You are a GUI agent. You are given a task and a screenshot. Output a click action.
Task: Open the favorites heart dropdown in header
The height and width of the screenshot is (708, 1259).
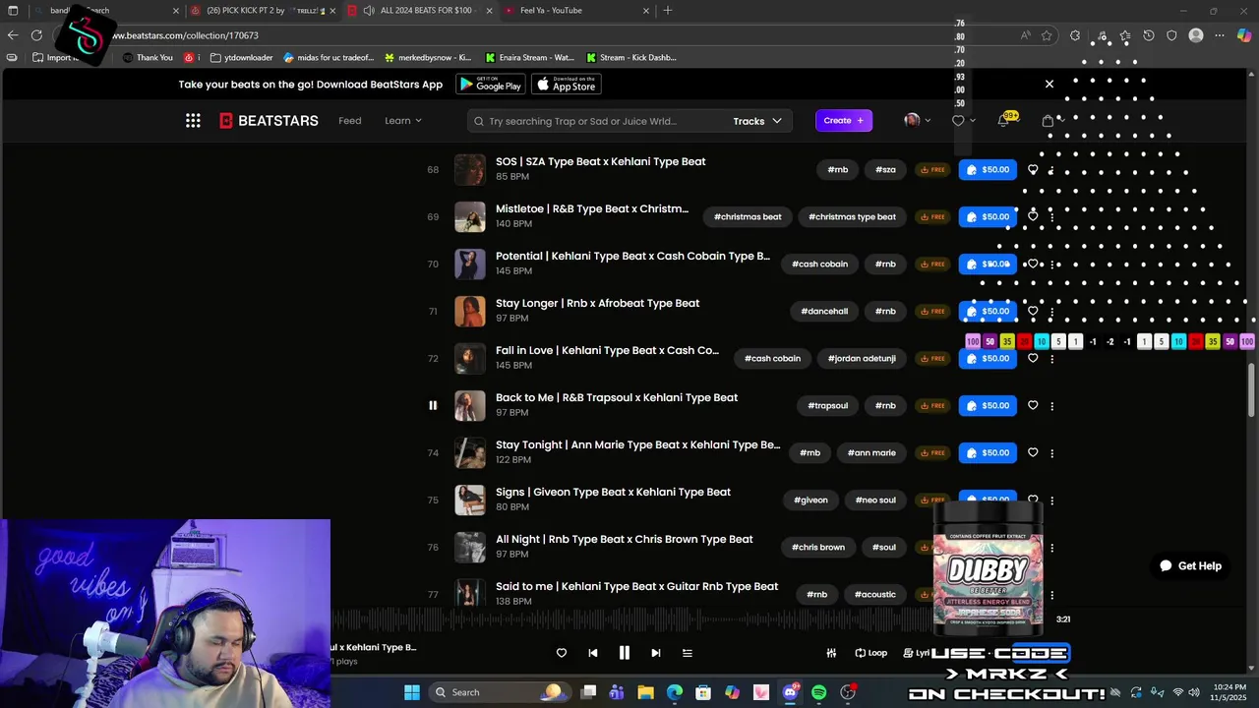pyautogui.click(x=964, y=121)
